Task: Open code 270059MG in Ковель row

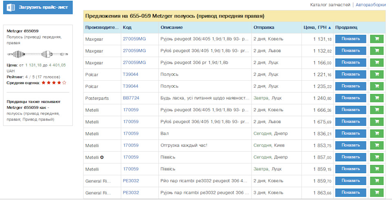Action: (134, 39)
